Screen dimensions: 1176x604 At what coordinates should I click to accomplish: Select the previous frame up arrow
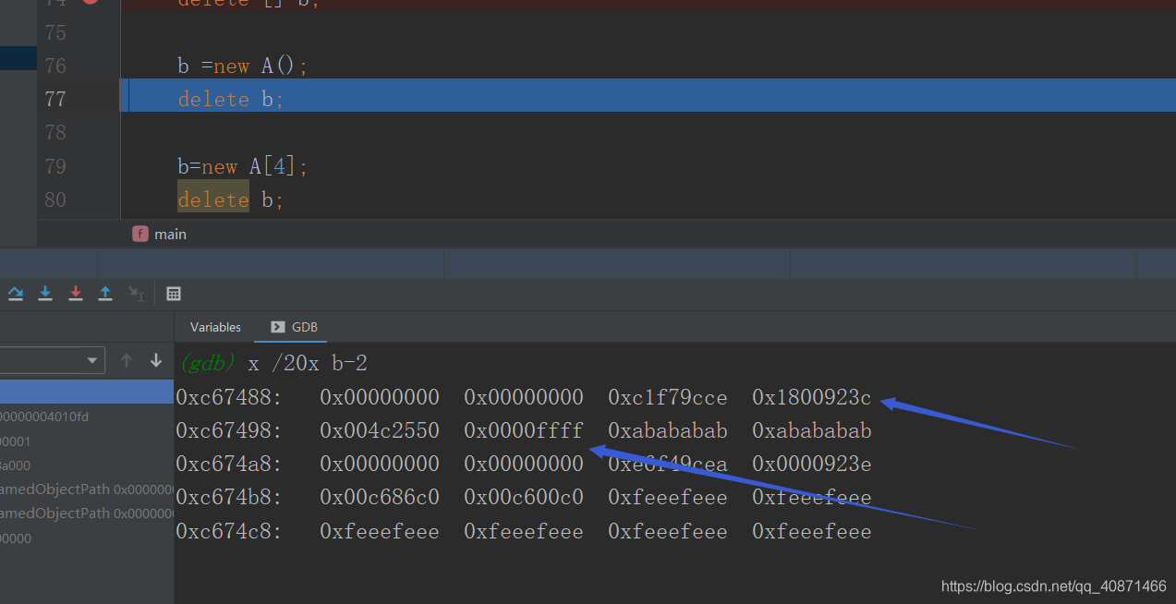[x=127, y=360]
